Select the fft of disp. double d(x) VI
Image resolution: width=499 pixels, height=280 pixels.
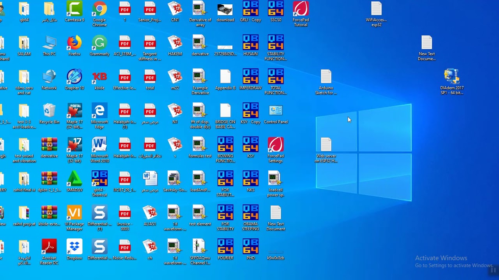point(200,117)
